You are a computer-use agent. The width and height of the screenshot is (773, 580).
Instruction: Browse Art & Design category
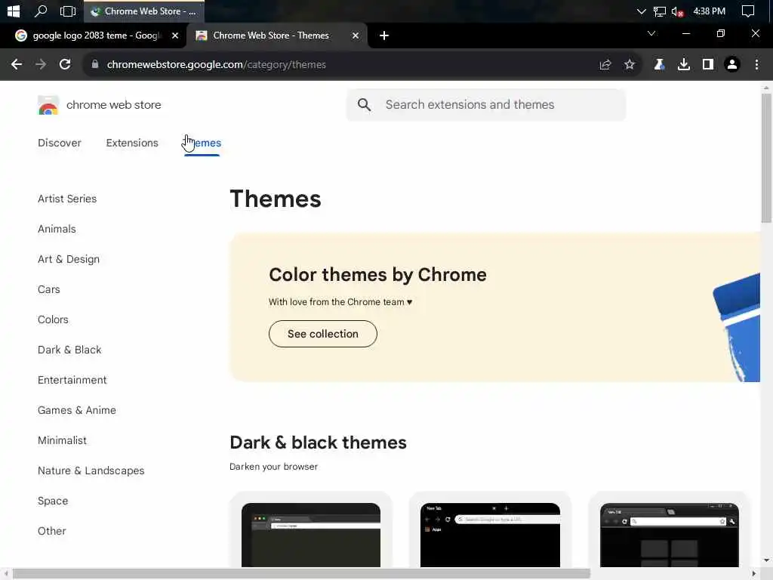(69, 260)
